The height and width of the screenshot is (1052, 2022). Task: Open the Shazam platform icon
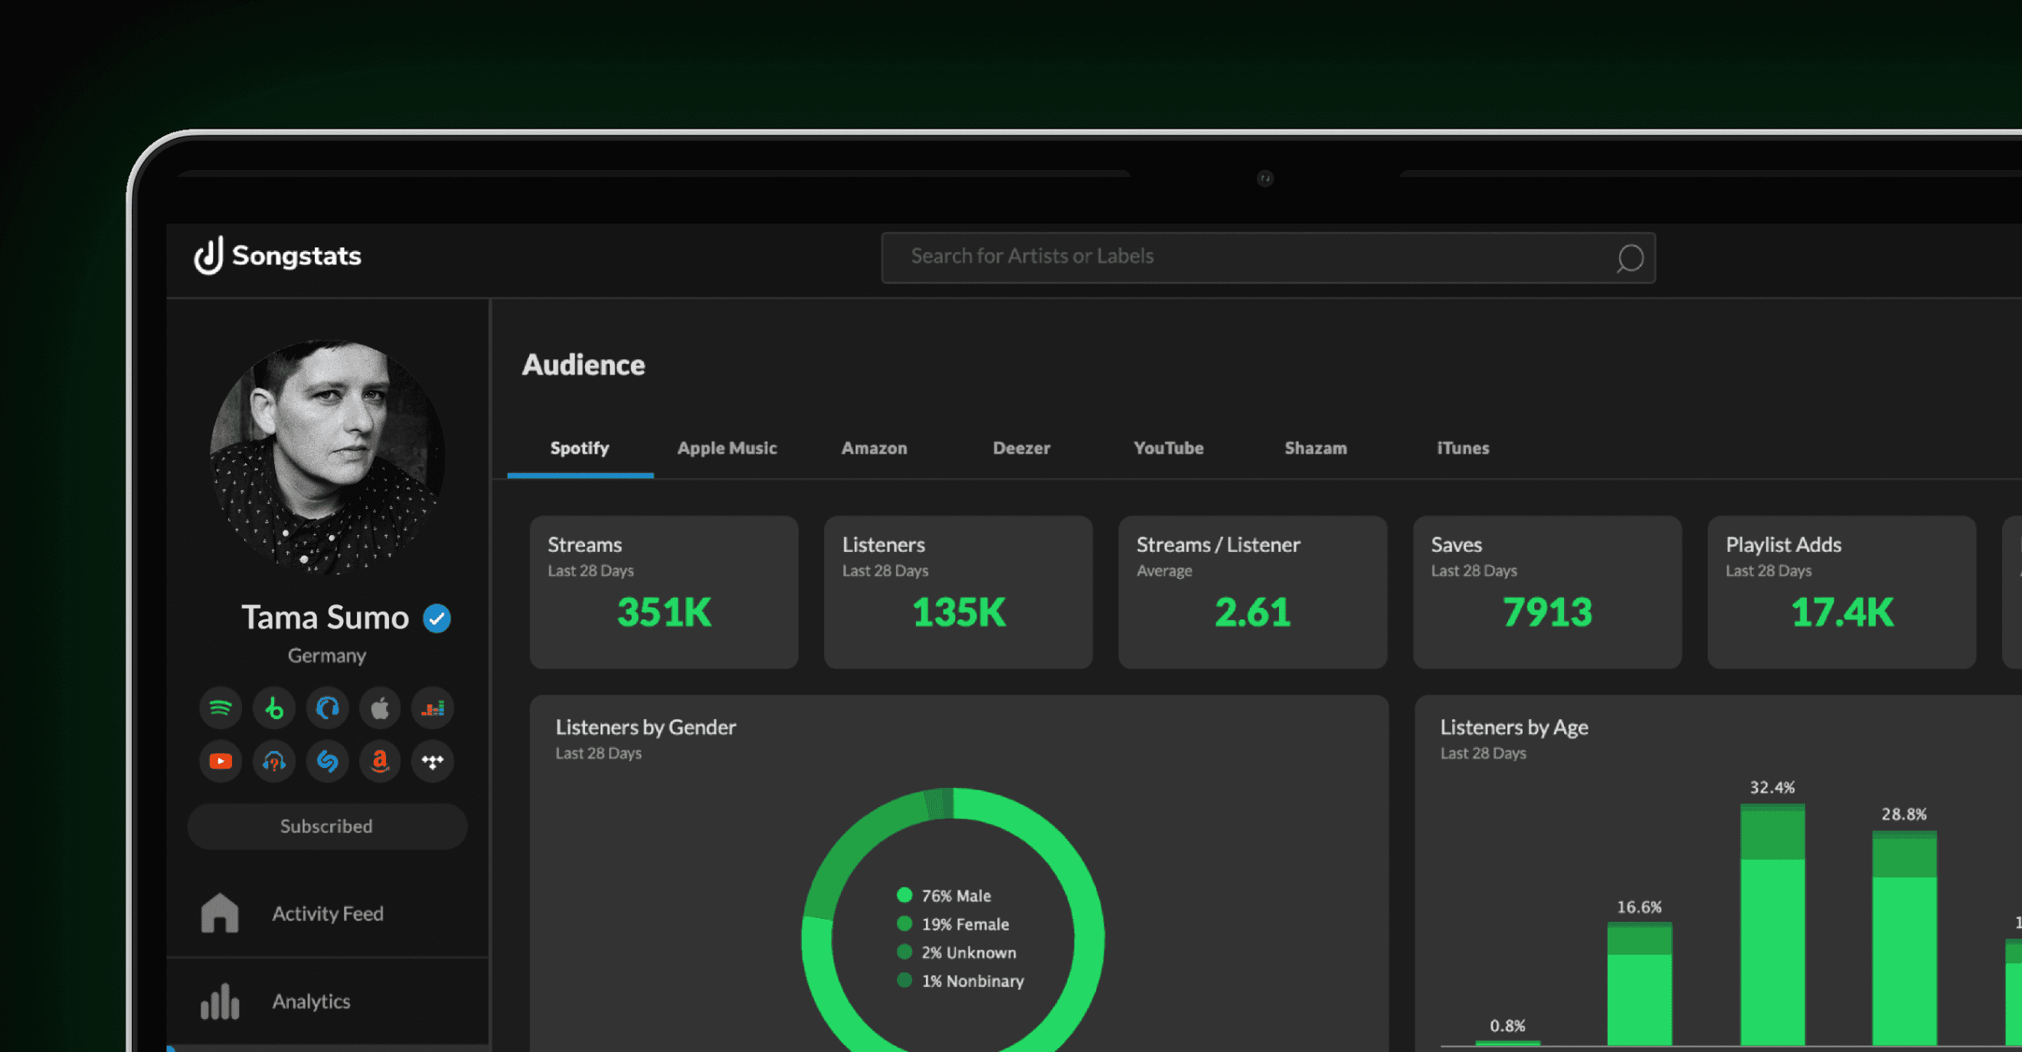coord(327,761)
